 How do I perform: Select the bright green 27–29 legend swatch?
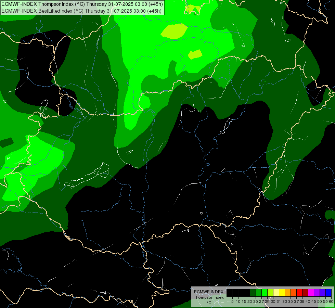(265, 293)
